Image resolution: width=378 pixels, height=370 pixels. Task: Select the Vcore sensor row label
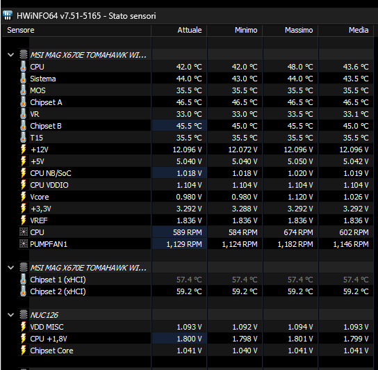click(x=40, y=197)
